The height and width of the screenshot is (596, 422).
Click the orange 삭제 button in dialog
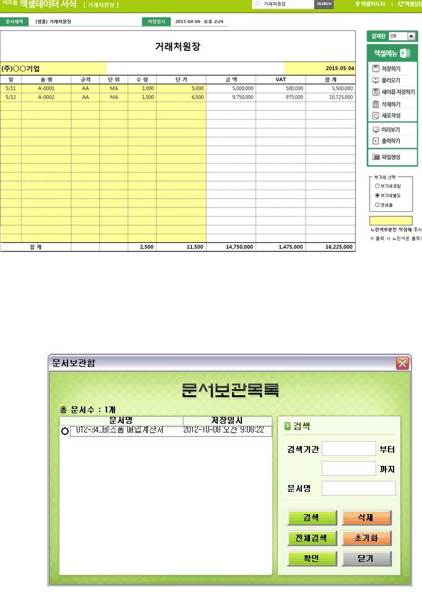(366, 518)
